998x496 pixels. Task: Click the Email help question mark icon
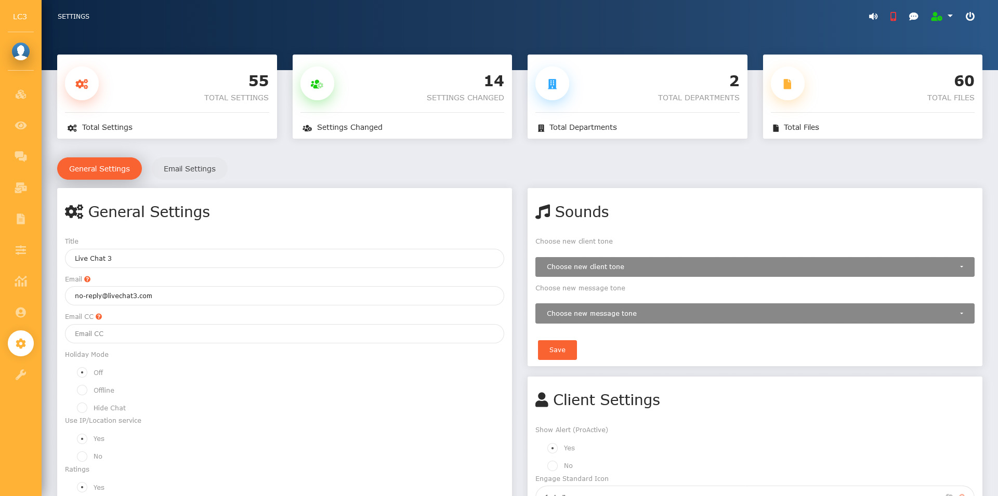(87, 279)
